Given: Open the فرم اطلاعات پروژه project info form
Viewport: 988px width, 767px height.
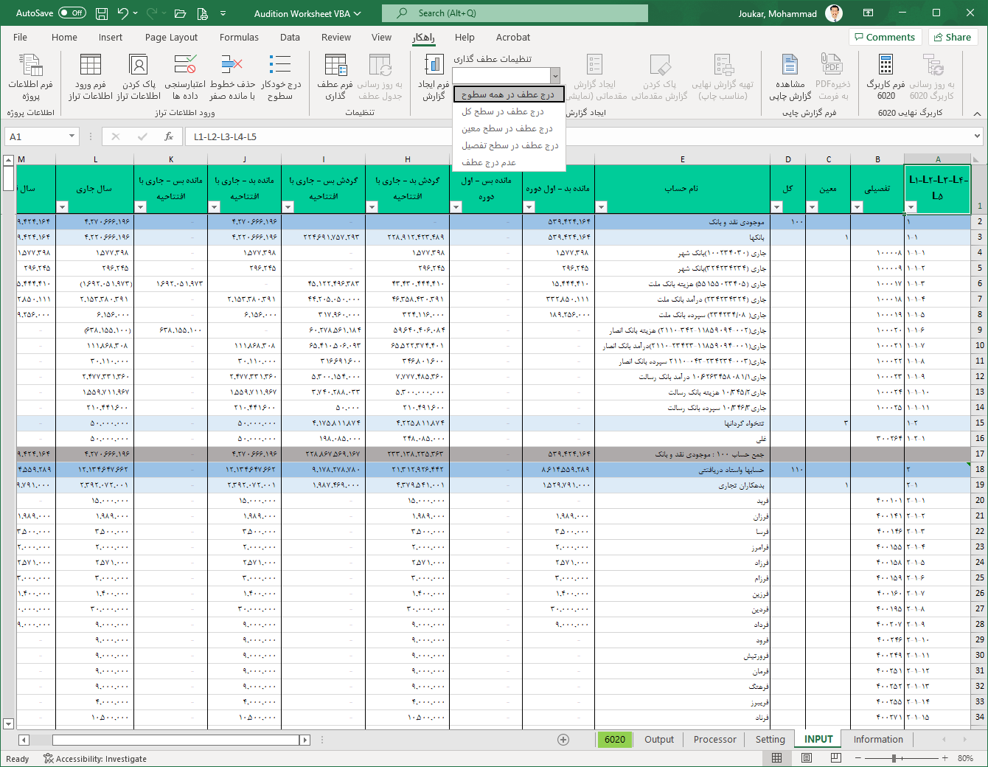Looking at the screenshot, I should 30,77.
